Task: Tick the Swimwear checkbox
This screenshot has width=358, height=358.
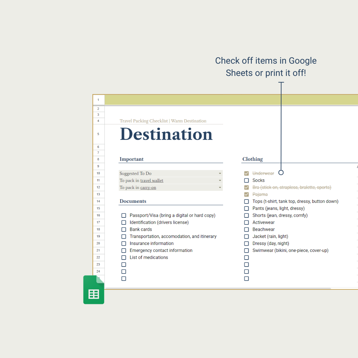Action: point(246,251)
